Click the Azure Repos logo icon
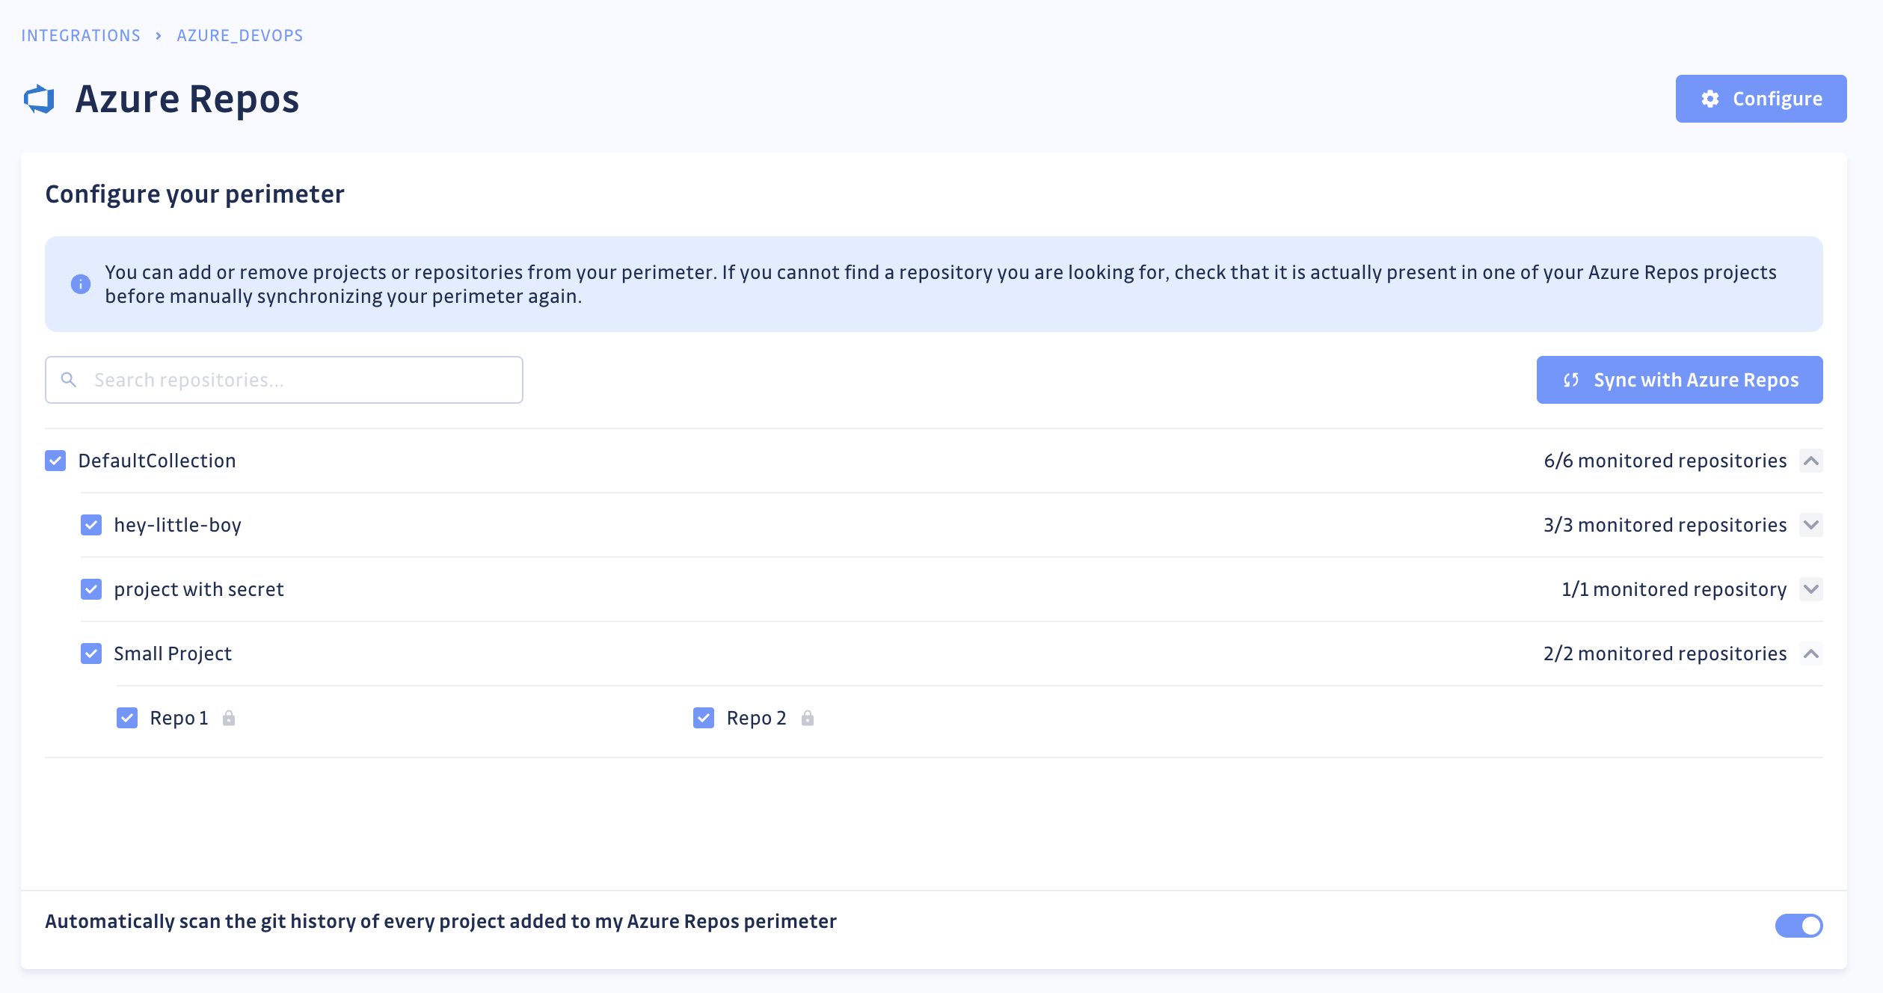1883x993 pixels. 39,99
